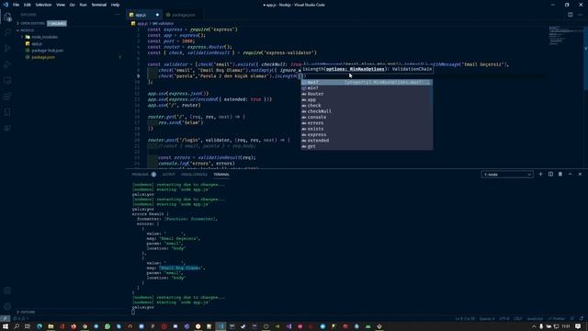Open File Explorer from the taskbar
Viewport: 588px width, 331px height.
(x=51, y=326)
